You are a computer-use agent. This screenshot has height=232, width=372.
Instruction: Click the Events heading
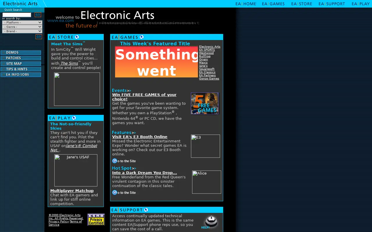coord(121,90)
